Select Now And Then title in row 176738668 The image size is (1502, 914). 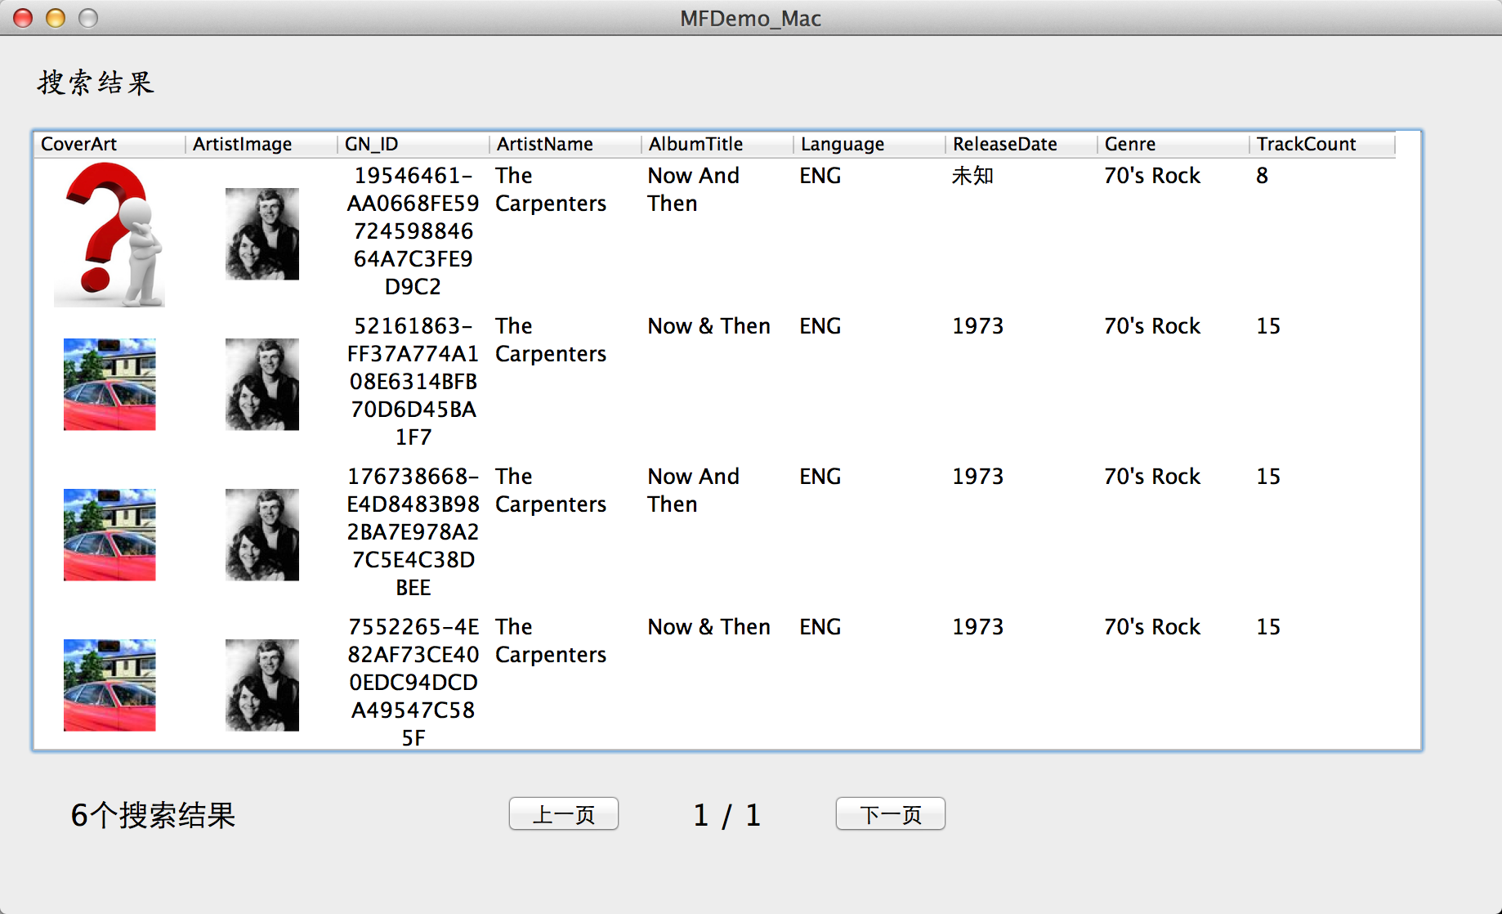click(x=694, y=491)
